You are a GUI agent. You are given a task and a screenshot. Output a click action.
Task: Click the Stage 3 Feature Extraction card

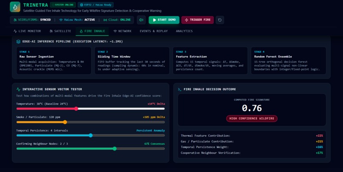(210, 60)
